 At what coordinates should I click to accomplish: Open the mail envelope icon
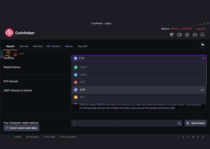(x=195, y=35)
